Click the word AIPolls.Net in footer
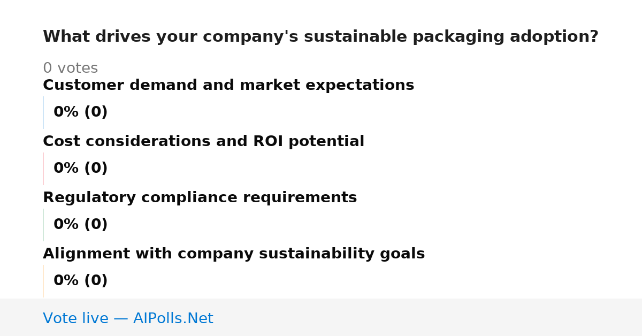This screenshot has width=642, height=336. (173, 319)
